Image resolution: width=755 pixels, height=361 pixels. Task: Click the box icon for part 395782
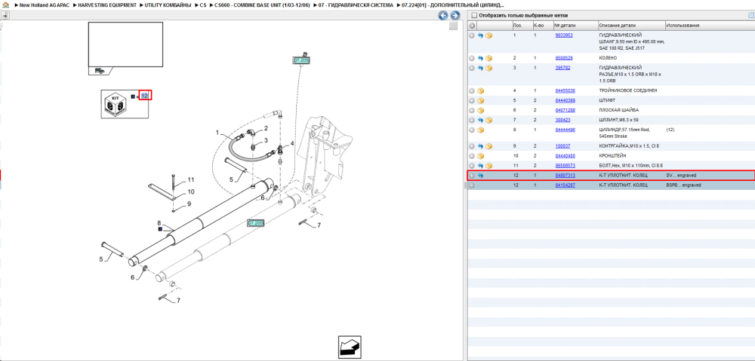(488, 69)
